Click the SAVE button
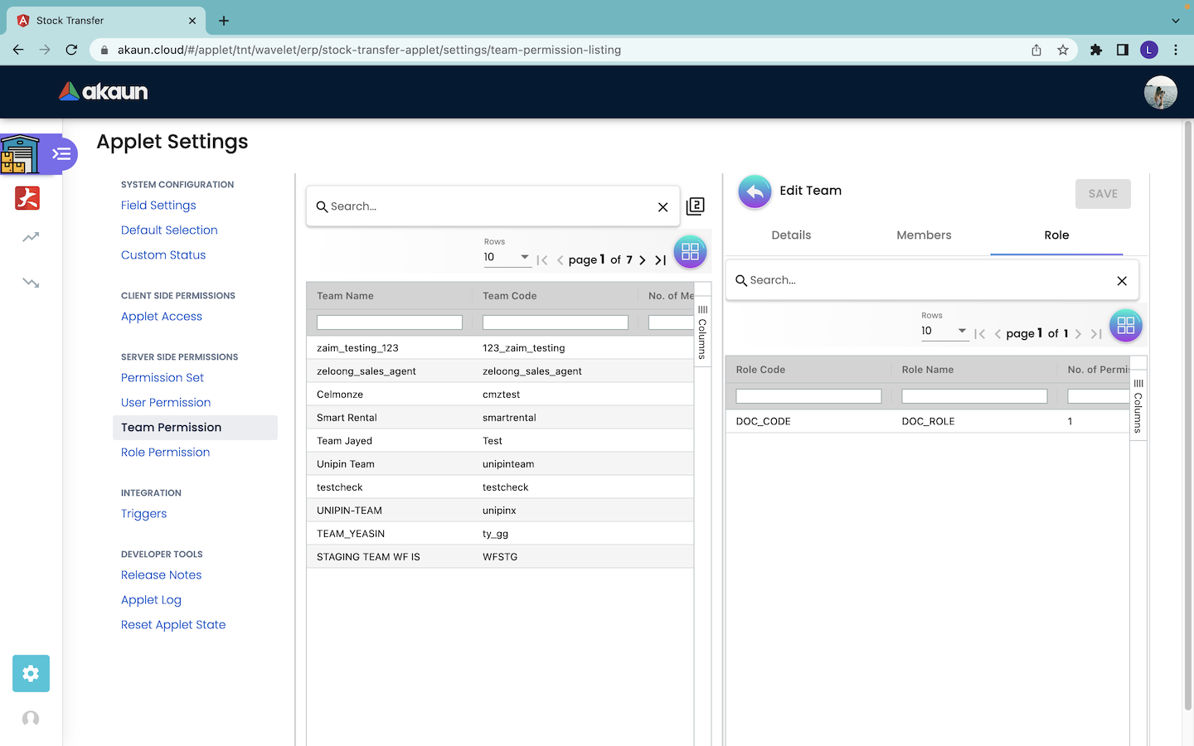 pyautogui.click(x=1103, y=194)
